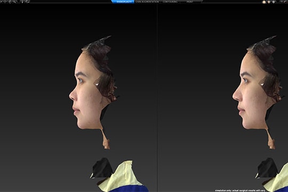
Task: Select the Contouring tab
Action: click(170, 2)
